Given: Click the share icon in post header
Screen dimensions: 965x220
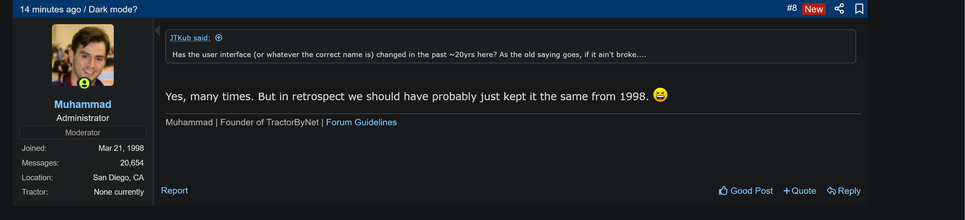Looking at the screenshot, I should point(839,9).
